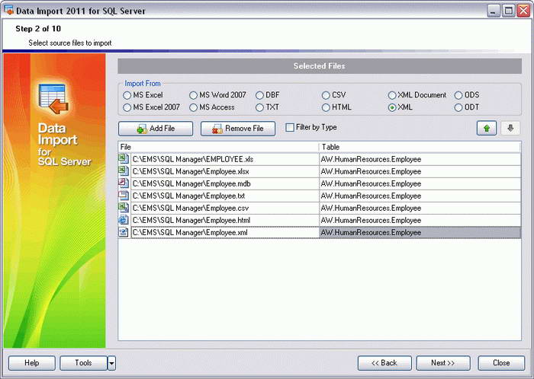Click the Excel icon beside EMPLOYEE.xls
The width and height of the screenshot is (534, 379).
[124, 159]
